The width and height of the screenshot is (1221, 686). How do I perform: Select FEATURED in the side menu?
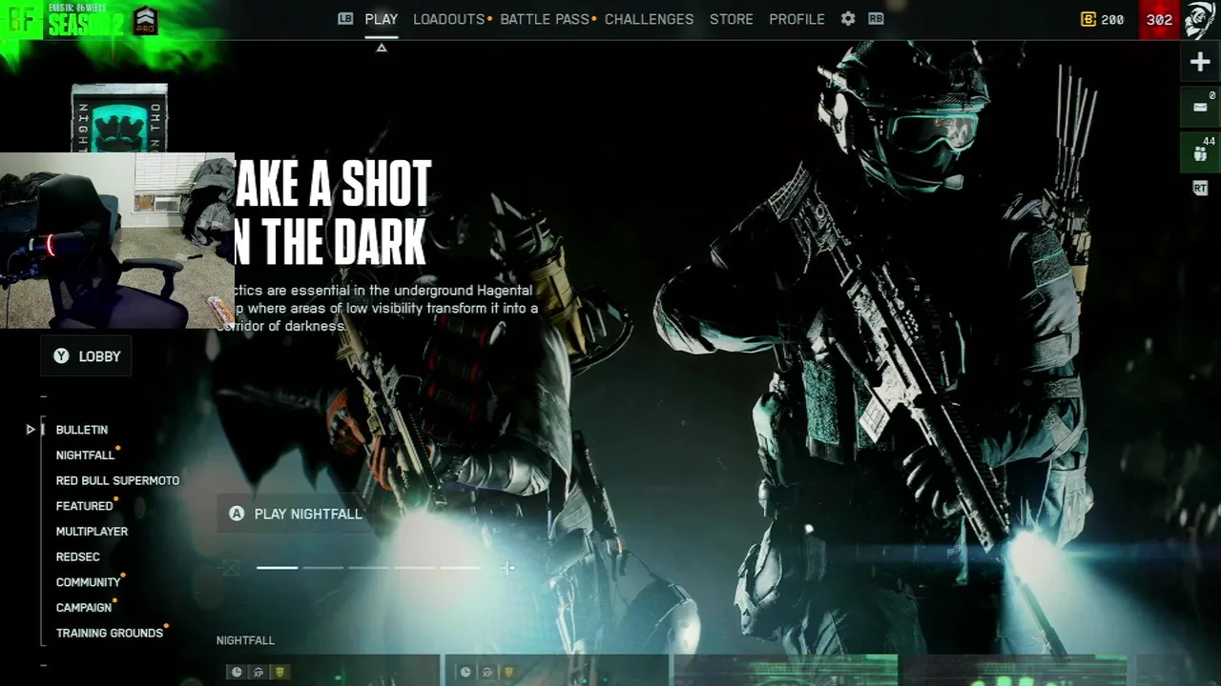point(84,506)
